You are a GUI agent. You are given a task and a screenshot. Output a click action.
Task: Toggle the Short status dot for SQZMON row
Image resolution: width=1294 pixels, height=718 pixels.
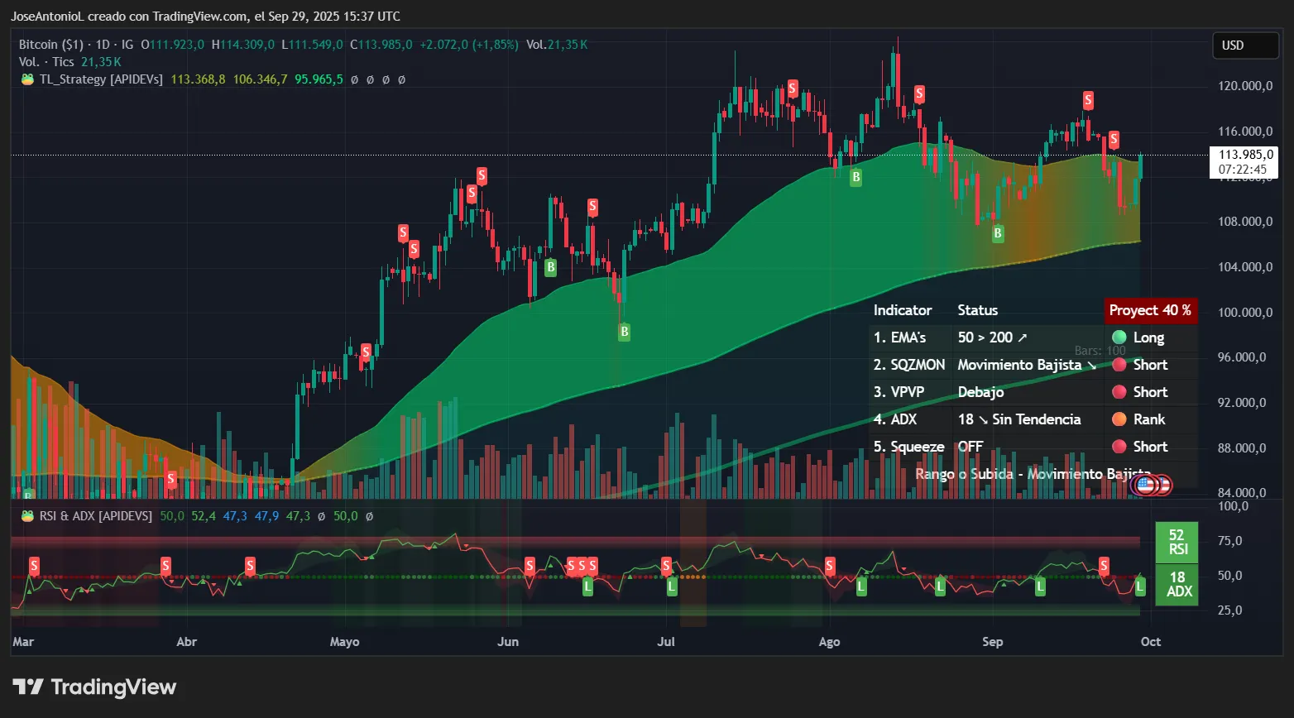(1119, 365)
